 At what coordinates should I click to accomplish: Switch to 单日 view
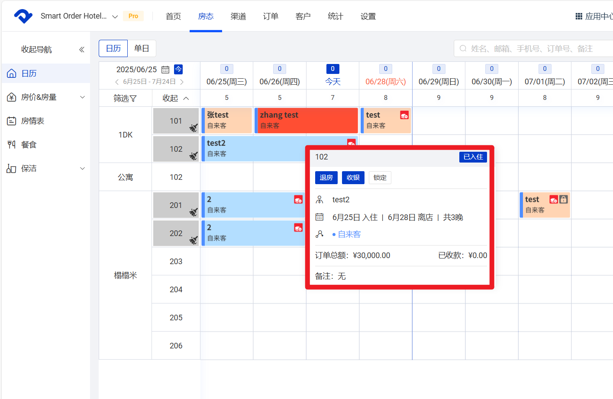142,48
